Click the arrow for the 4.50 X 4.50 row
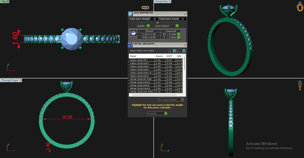Viewport: 304px width, 158px height. [179, 38]
